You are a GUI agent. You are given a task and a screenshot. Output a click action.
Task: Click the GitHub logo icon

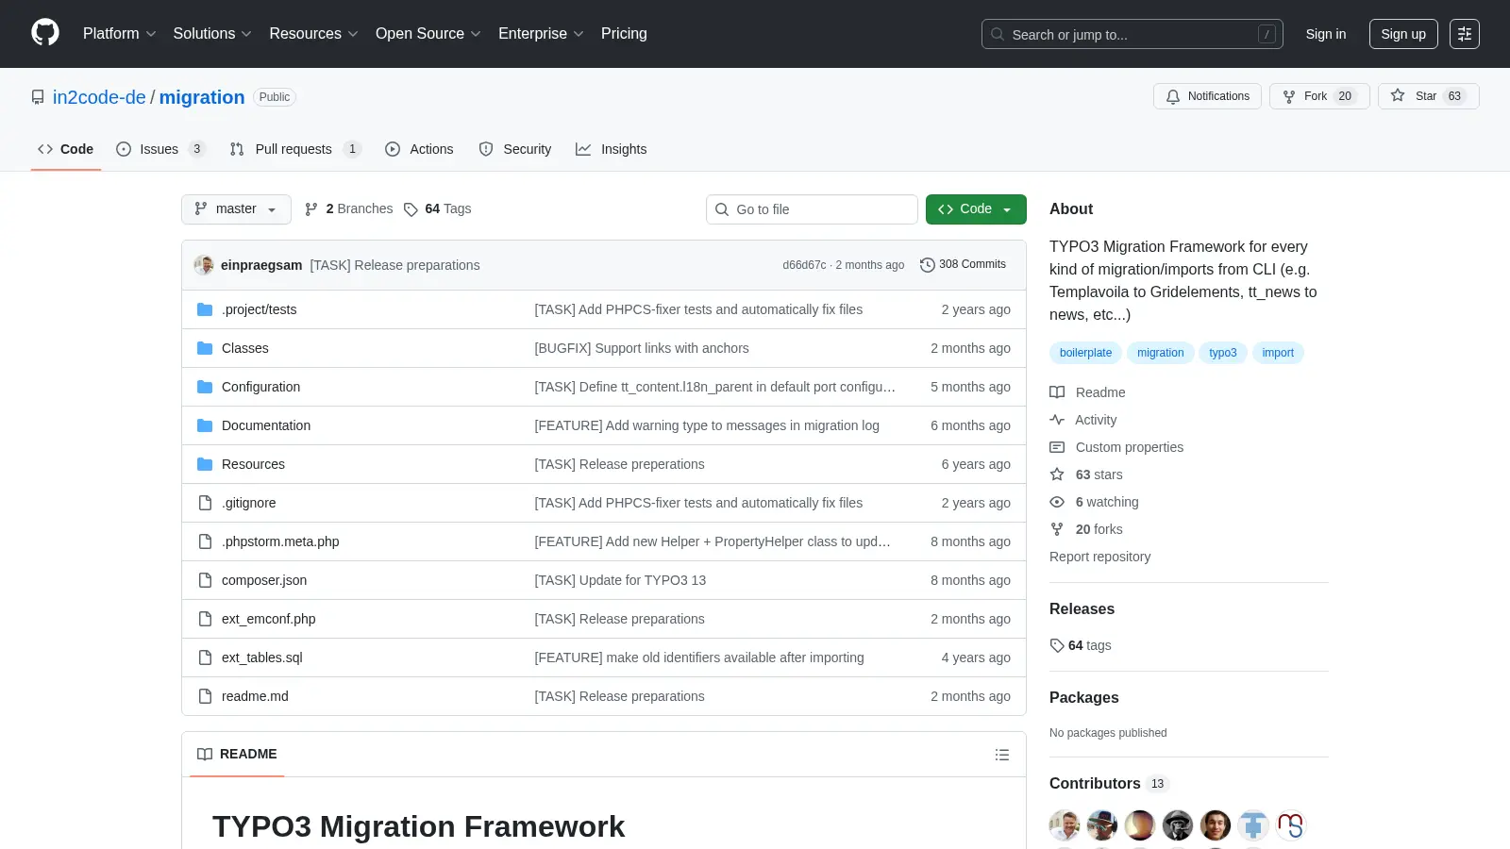click(x=45, y=33)
